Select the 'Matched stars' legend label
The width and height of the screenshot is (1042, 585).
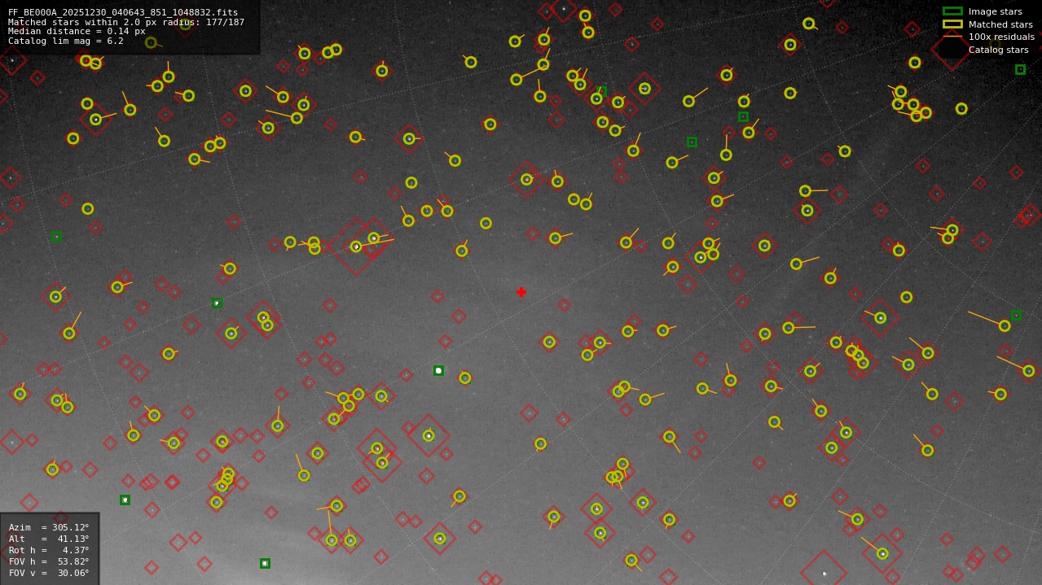pyautogui.click(x=1000, y=24)
